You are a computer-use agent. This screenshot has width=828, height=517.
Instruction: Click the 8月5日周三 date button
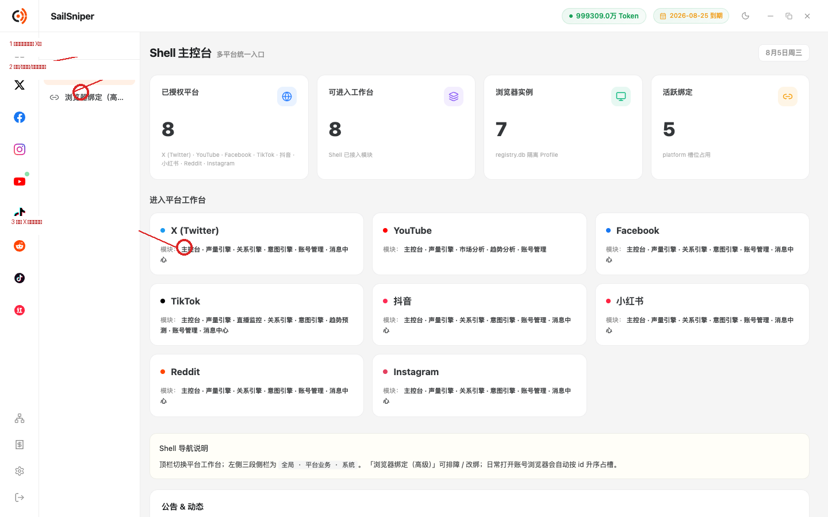click(784, 53)
